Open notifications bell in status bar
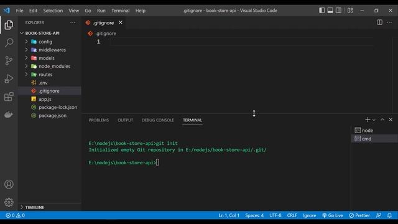The height and width of the screenshot is (224, 398). (389, 215)
